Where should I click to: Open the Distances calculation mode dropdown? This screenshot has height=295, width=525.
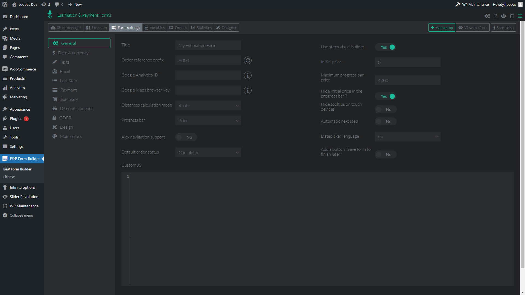pos(208,106)
